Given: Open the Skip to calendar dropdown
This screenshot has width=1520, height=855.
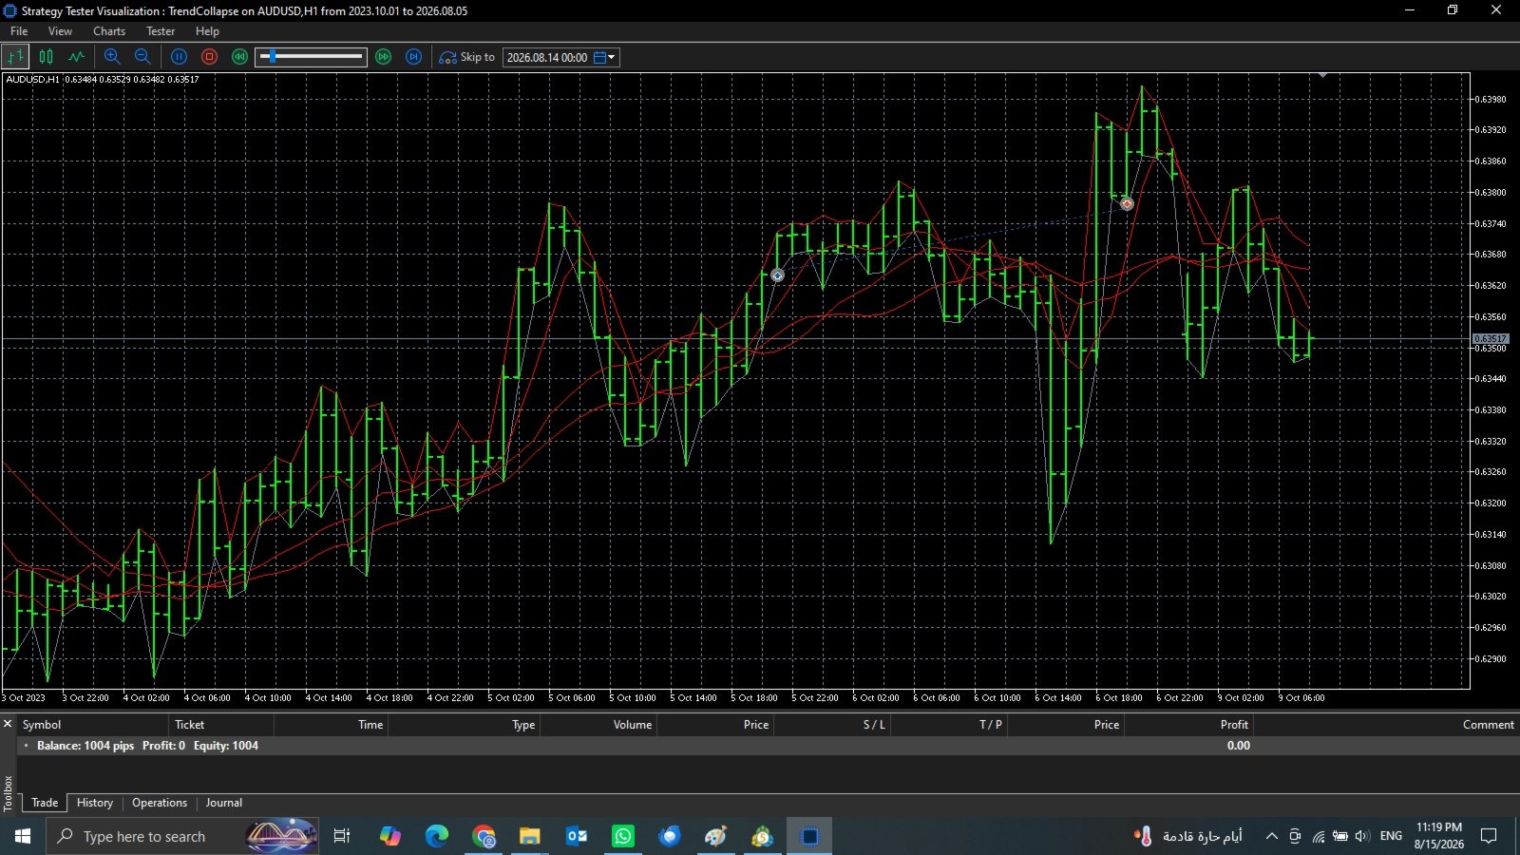Looking at the screenshot, I should click(605, 57).
